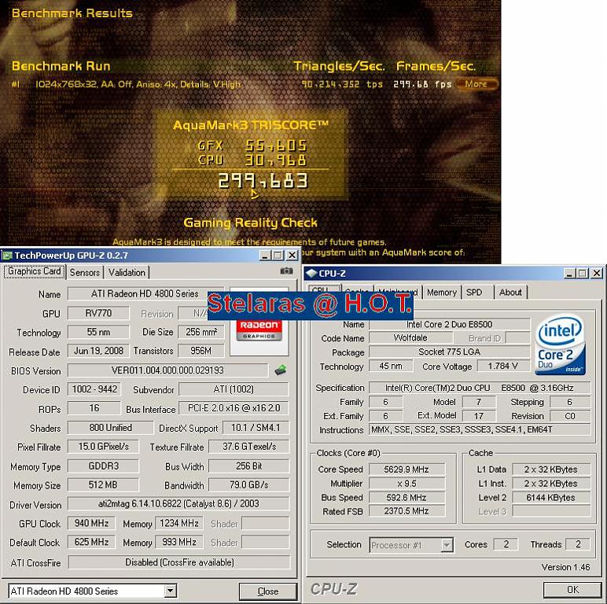
Task: Click the 15.0 GPixel/s fillrate value
Action: 103,447
